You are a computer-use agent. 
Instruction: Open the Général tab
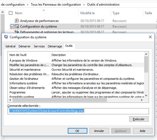click(x=10, y=46)
